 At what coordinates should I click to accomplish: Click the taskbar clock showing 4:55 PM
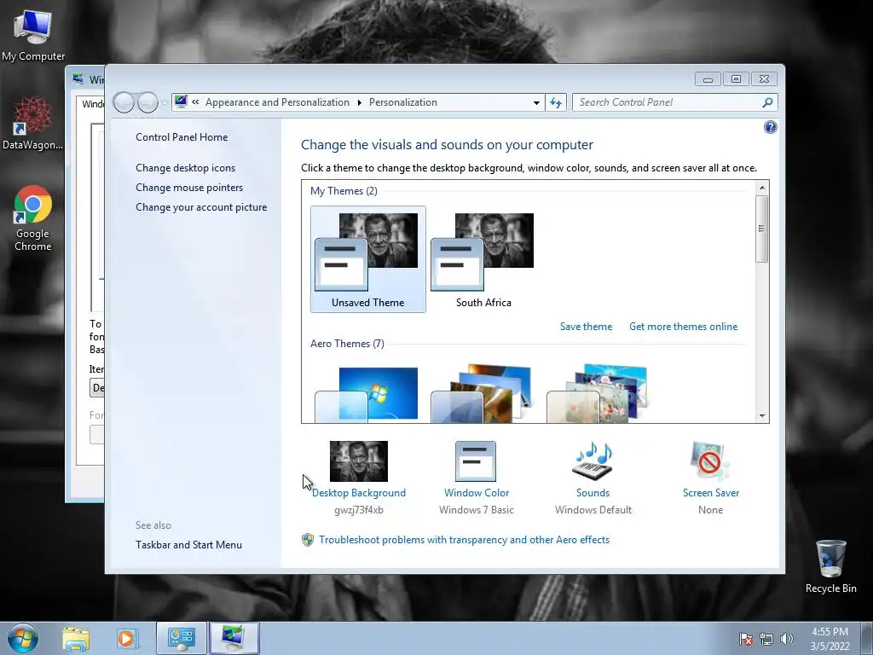[x=830, y=639]
